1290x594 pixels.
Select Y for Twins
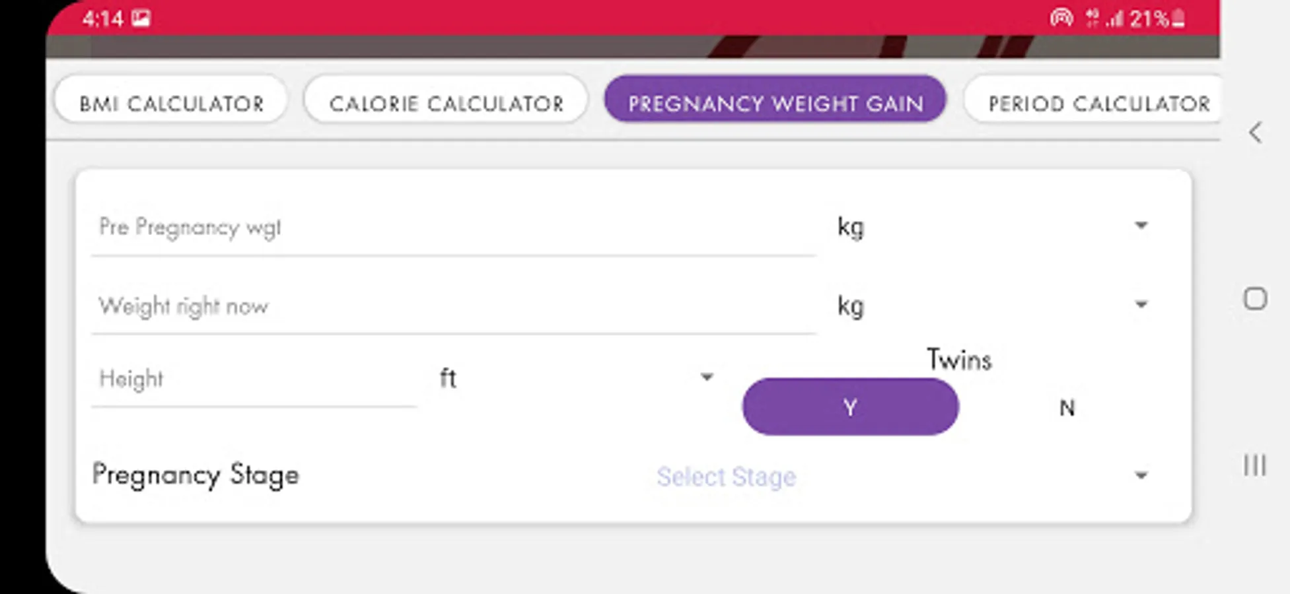(x=850, y=407)
